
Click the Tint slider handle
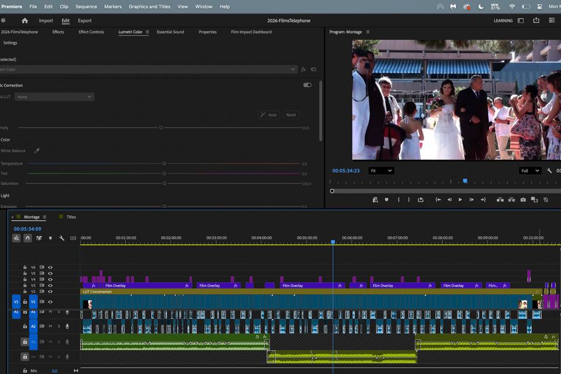pos(164,174)
